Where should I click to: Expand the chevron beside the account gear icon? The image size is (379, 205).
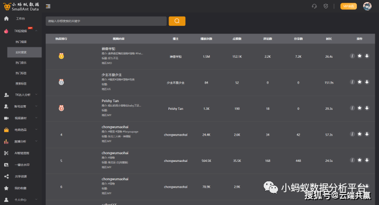(36, 106)
